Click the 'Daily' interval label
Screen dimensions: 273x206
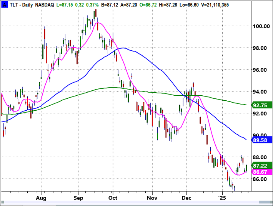[27, 4]
